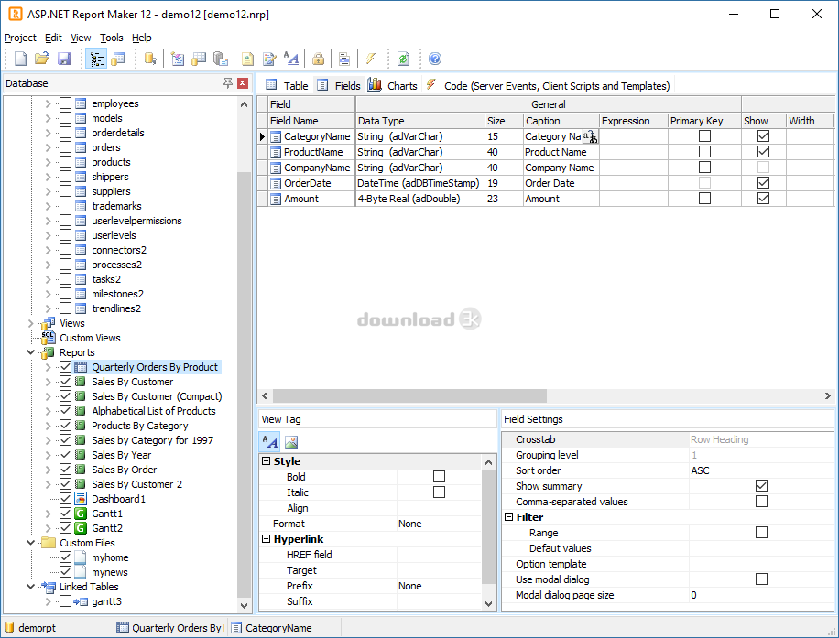Collapse the Filter section
Viewport: 839px width, 638px height.
click(x=508, y=517)
